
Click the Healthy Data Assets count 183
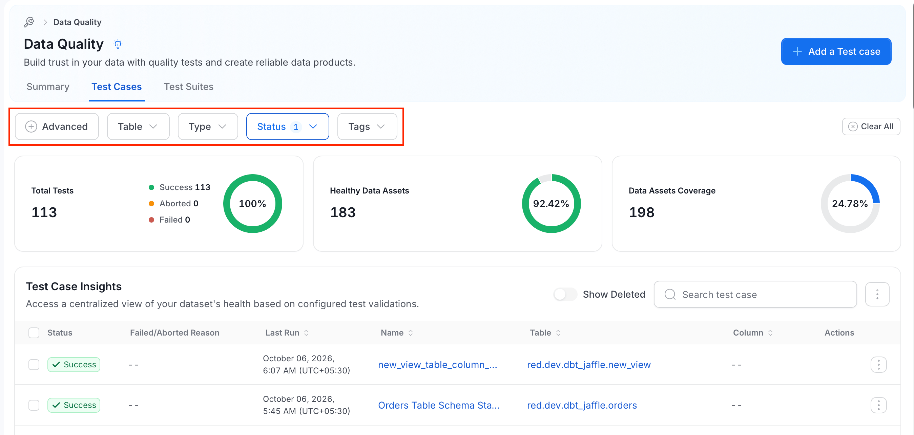343,212
